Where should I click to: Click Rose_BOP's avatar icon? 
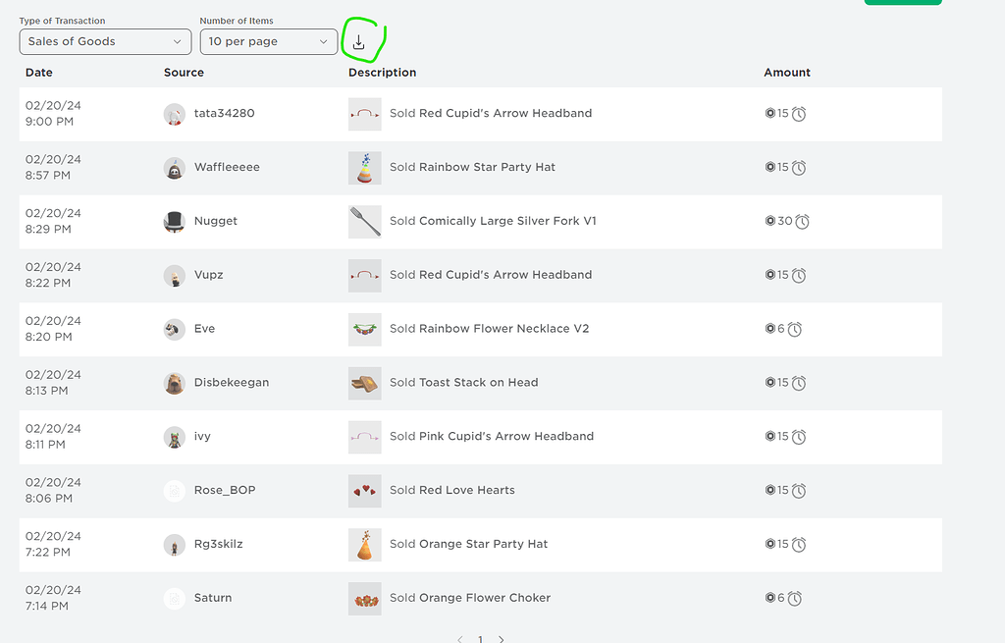(174, 491)
